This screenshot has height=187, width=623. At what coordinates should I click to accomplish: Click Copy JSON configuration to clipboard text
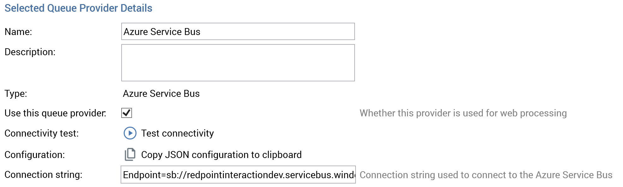[221, 155]
